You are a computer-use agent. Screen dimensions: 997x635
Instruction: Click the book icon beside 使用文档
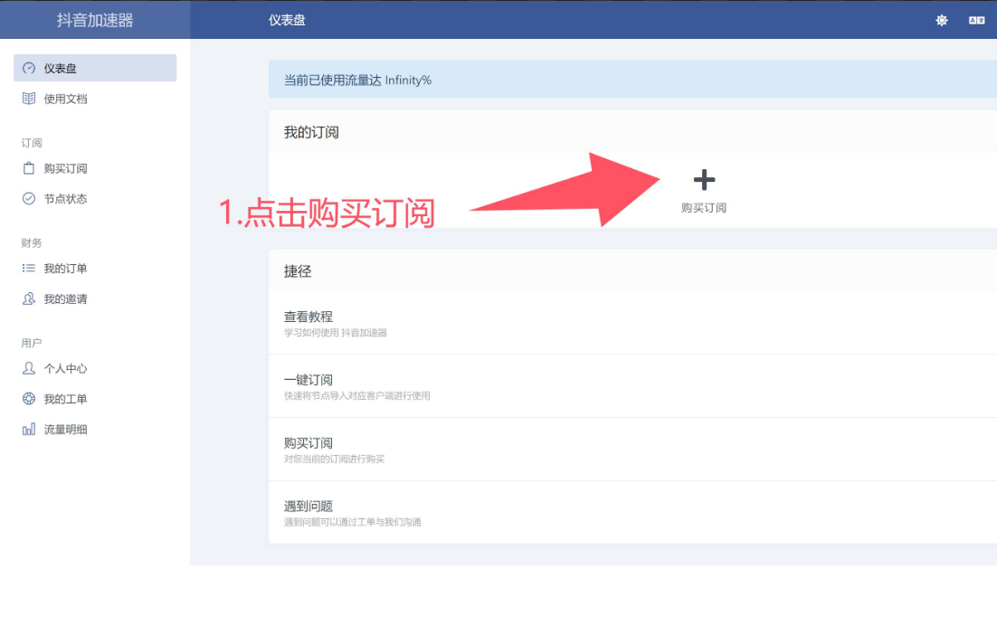tap(29, 99)
